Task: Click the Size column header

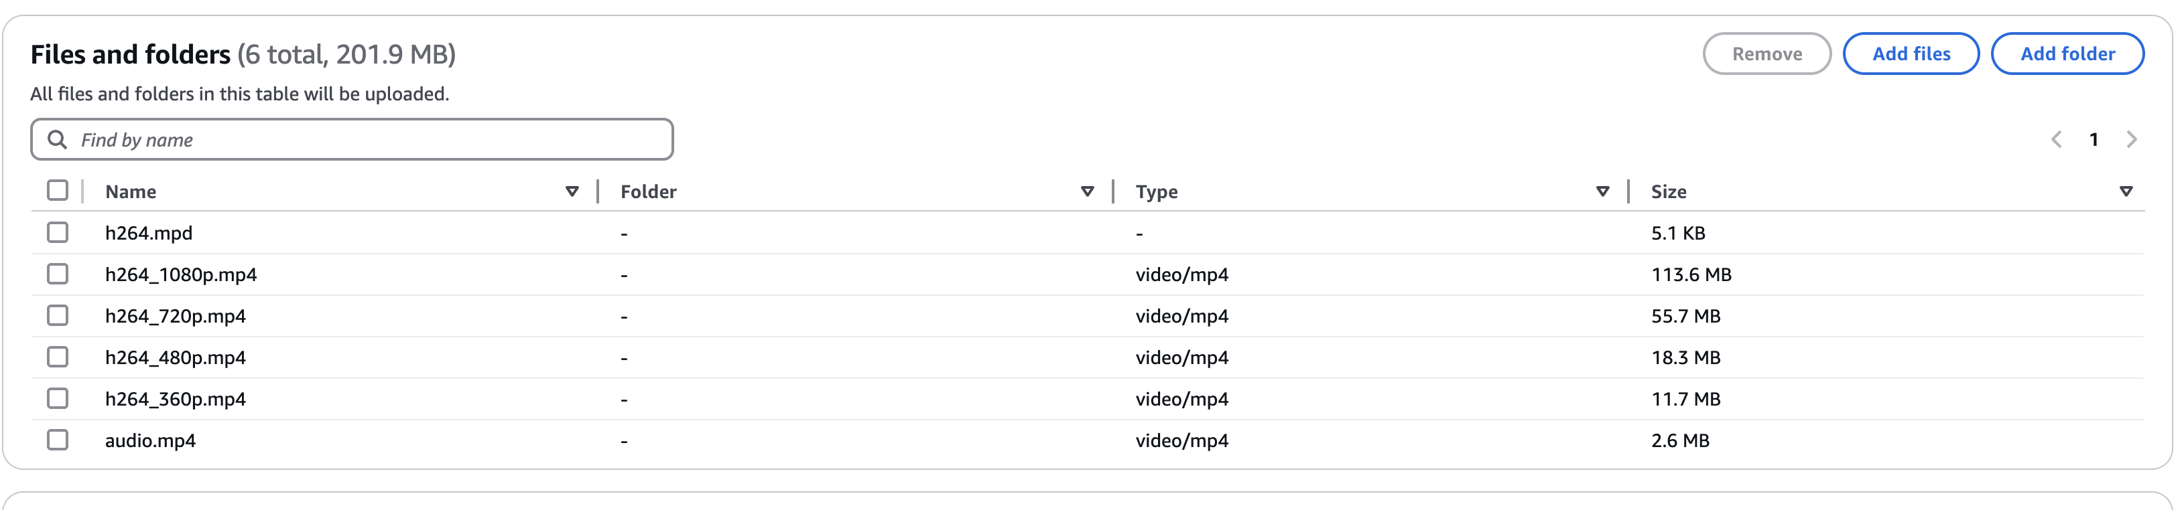Action: (x=1669, y=192)
